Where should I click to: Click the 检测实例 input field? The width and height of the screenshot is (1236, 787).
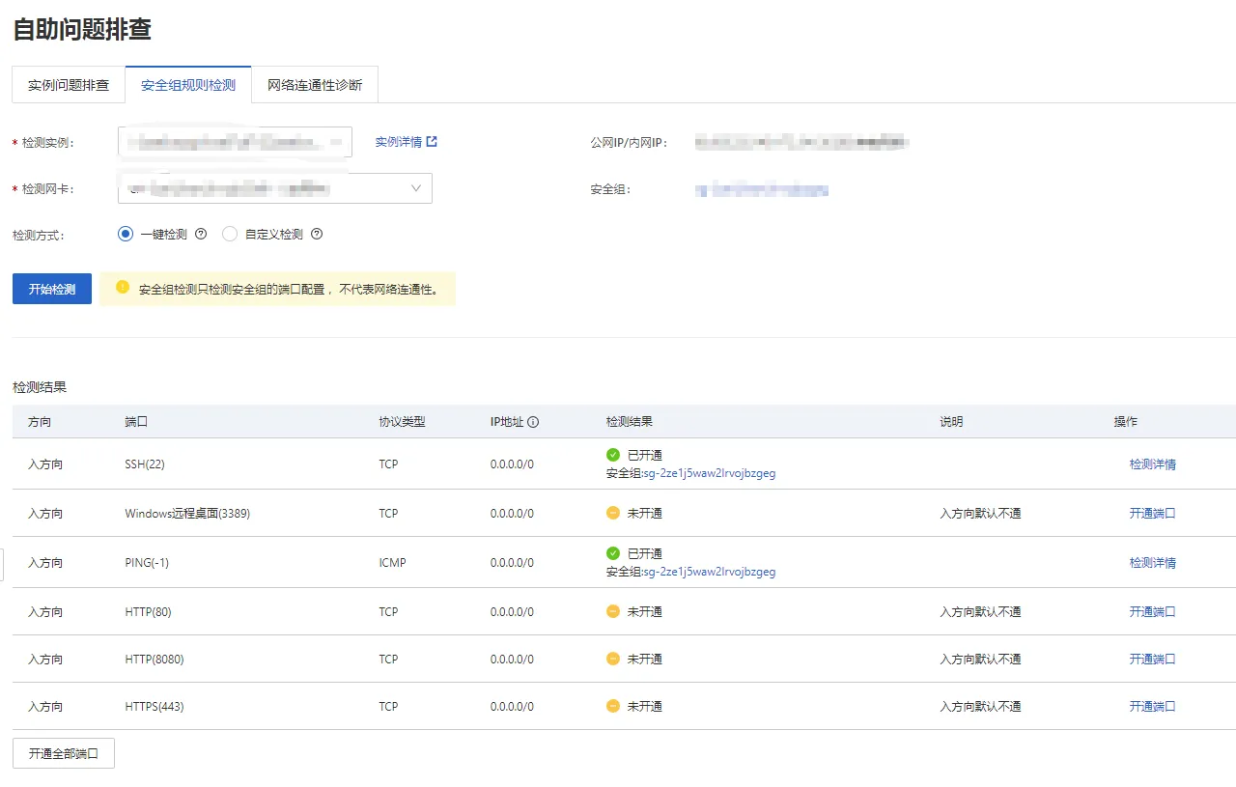click(235, 142)
